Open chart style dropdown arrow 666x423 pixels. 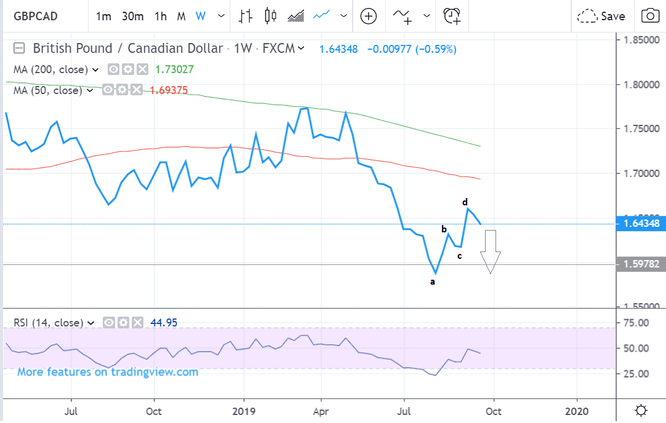[x=343, y=16]
